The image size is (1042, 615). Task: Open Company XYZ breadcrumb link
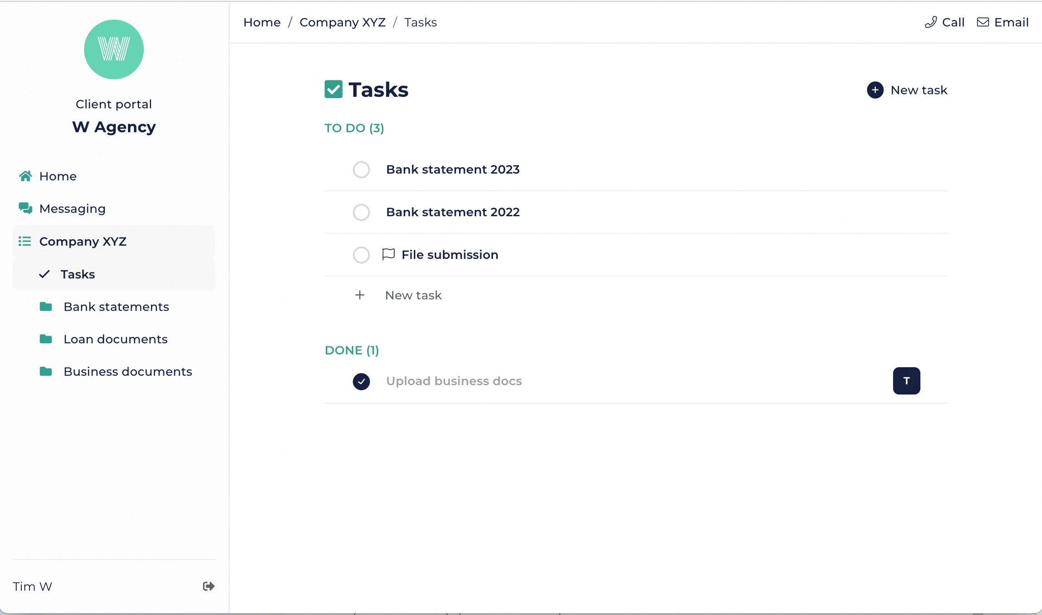[342, 22]
